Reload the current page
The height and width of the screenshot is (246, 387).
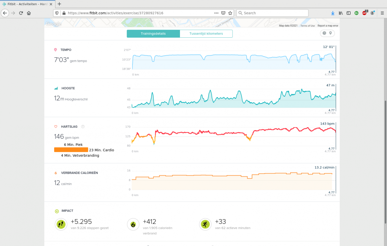[21, 13]
